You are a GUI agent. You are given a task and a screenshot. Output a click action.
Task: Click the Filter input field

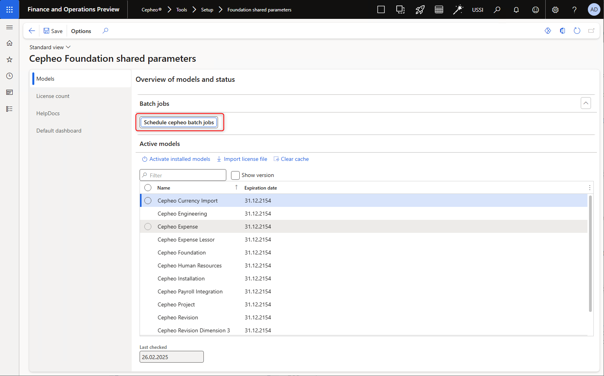[183, 175]
